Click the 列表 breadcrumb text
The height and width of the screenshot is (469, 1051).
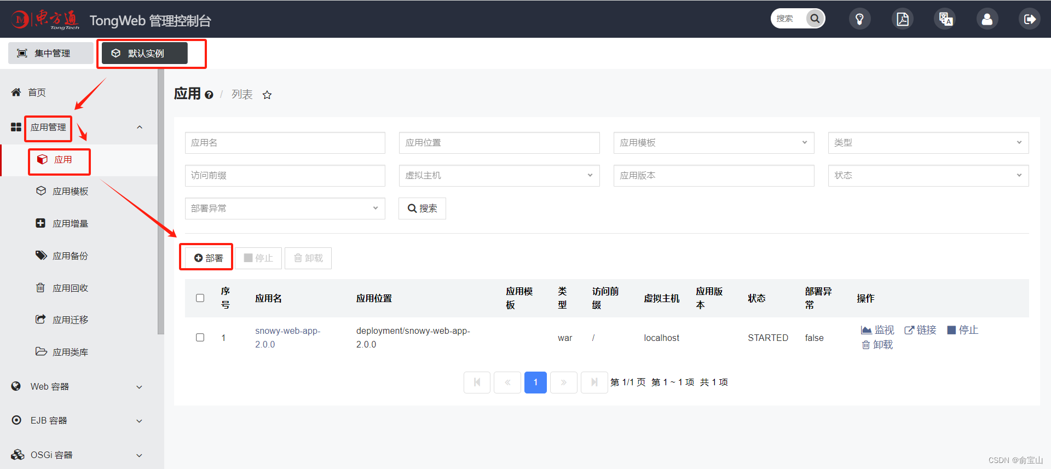[x=242, y=95]
